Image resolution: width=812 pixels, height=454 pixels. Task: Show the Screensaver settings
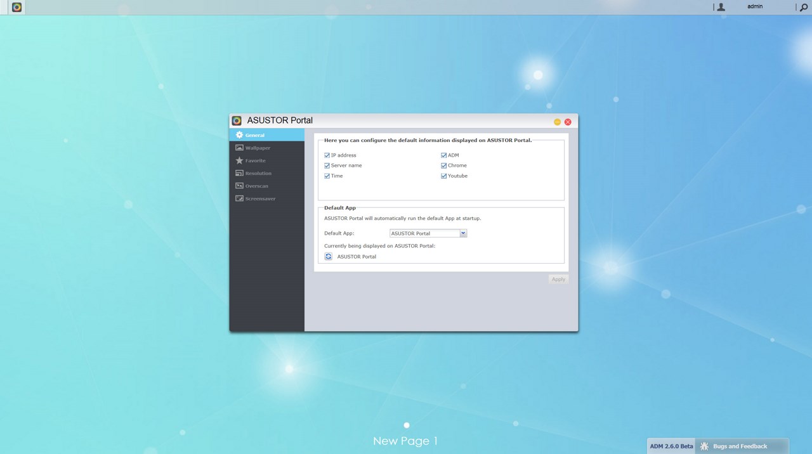[267, 198]
